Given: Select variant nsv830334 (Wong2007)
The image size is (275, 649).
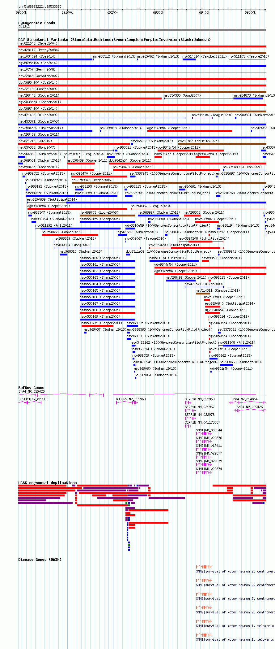Looking at the screenshot, I should pyautogui.click(x=72, y=245).
